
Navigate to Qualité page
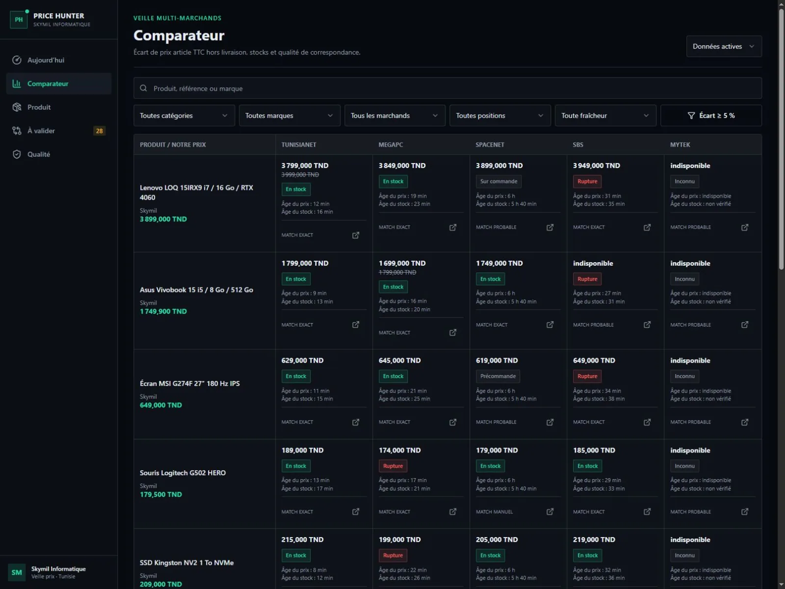click(x=59, y=154)
